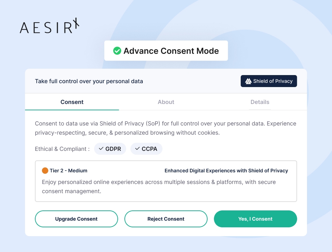332x252 pixels.
Task: Click the green checkmark beside Advance Consent Mode
Action: (117, 50)
